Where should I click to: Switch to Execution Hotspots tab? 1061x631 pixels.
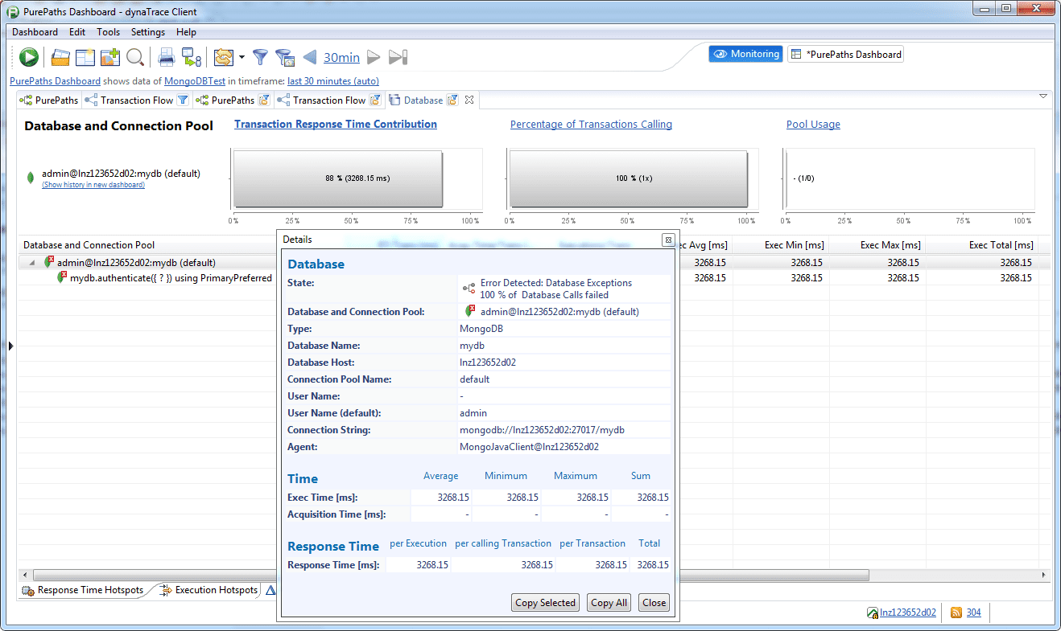(x=209, y=590)
